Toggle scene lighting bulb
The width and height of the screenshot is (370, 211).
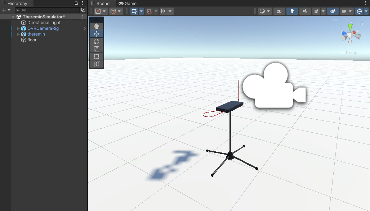point(292,11)
